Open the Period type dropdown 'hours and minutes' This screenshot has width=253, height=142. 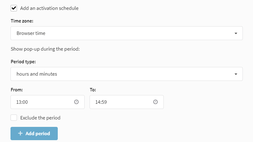tap(127, 74)
